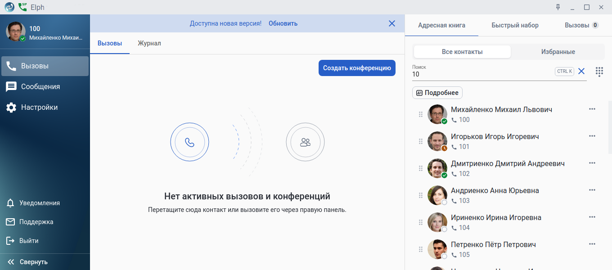
Task: Clear the search field with X icon
Action: (x=581, y=71)
